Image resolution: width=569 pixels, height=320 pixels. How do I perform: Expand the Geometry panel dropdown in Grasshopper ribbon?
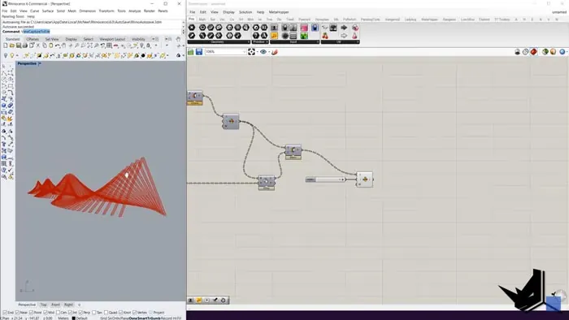point(249,42)
